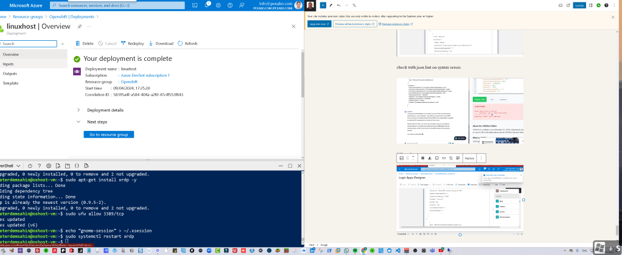Open the Openshift resource group link
622x255 pixels.
point(129,82)
